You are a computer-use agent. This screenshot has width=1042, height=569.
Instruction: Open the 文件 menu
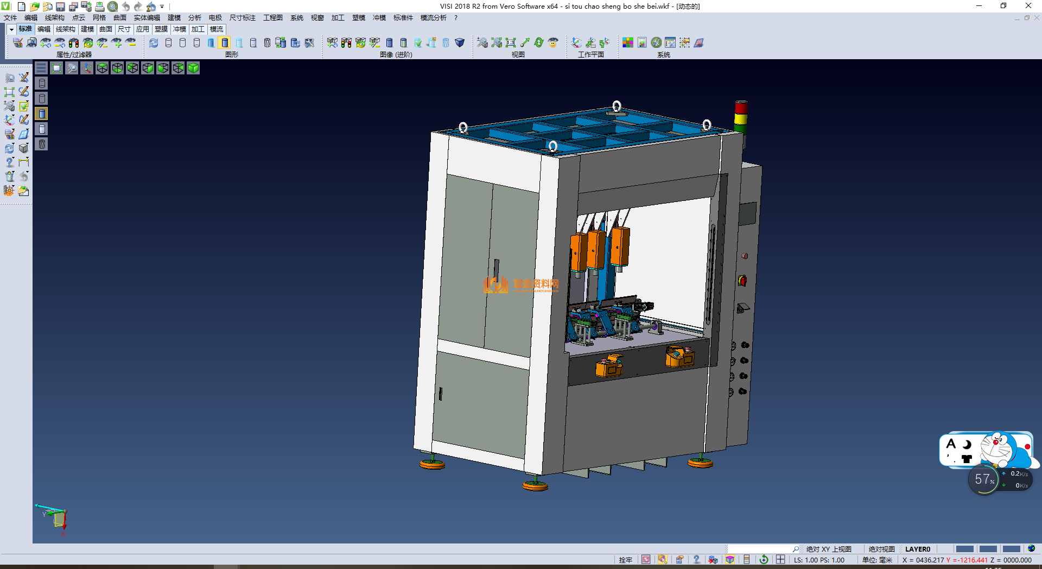click(10, 18)
